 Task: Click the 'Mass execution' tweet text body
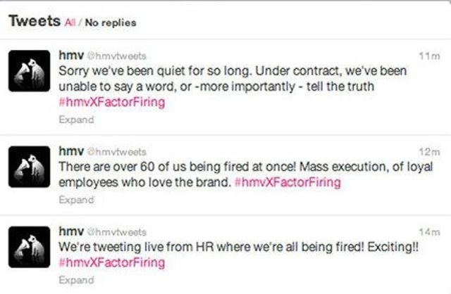(246, 174)
